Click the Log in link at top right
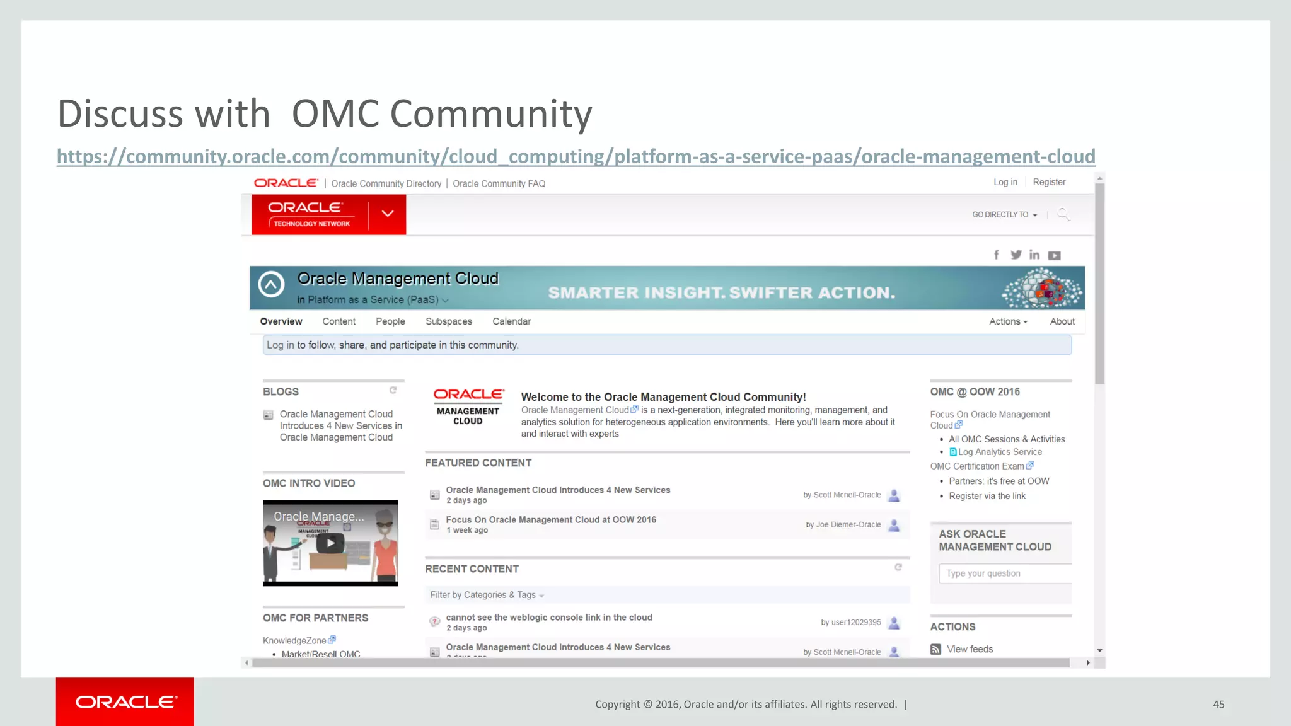 [1005, 182]
